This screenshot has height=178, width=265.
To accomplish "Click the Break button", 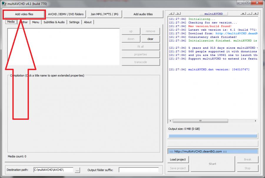I will (x=248, y=159).
